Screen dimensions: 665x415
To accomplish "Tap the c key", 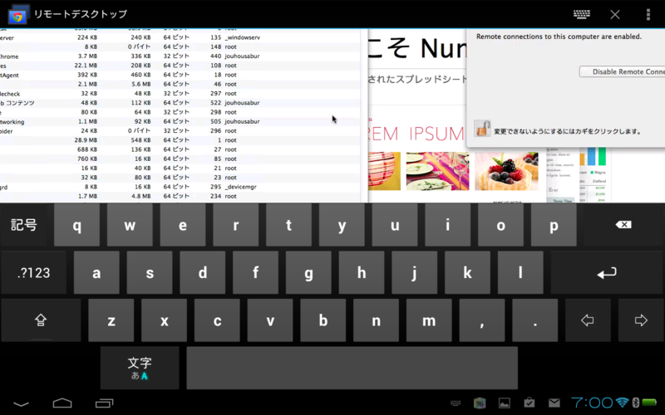I will 217,320.
